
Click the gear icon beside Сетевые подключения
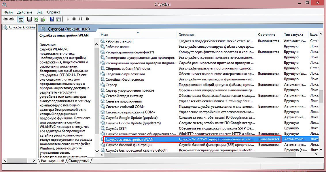click(x=103, y=101)
